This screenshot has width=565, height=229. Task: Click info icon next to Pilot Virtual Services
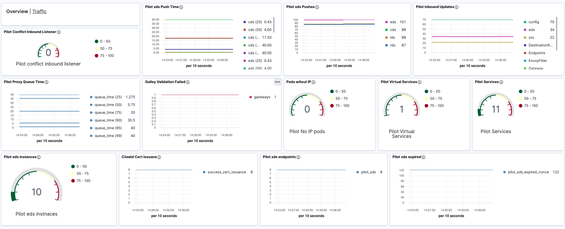coord(420,82)
